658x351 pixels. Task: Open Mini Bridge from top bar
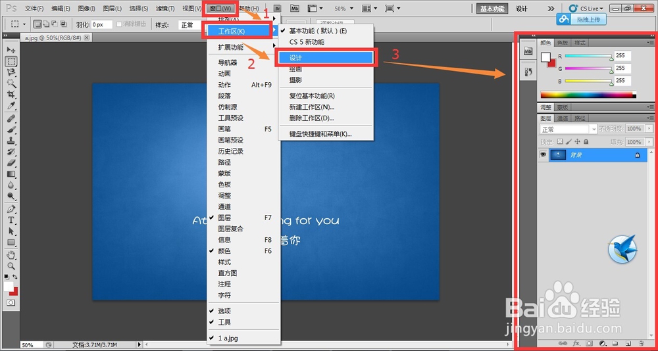[295, 9]
